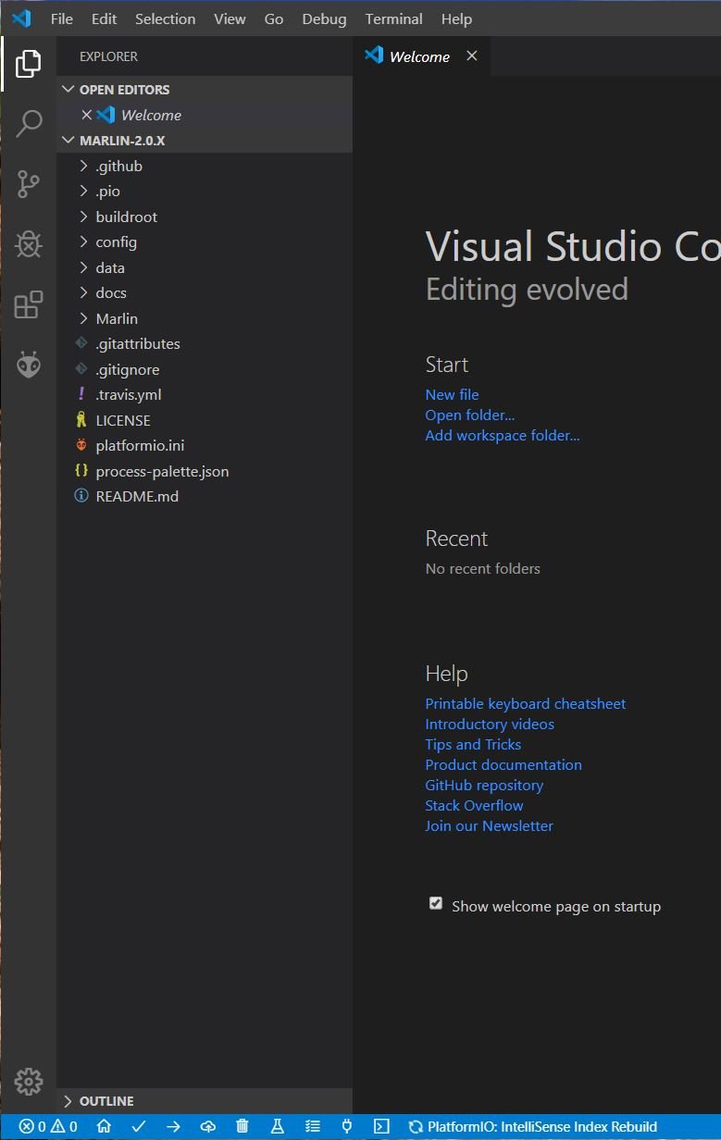This screenshot has width=721, height=1140.
Task: Collapse the Open Editors section
Action: coord(205,90)
